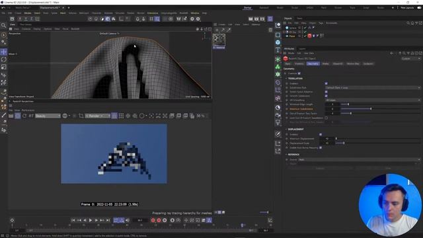Switch to the Motion Blur attribute tab

(353, 63)
